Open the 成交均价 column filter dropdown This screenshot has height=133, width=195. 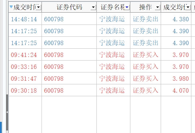tap(188, 7)
